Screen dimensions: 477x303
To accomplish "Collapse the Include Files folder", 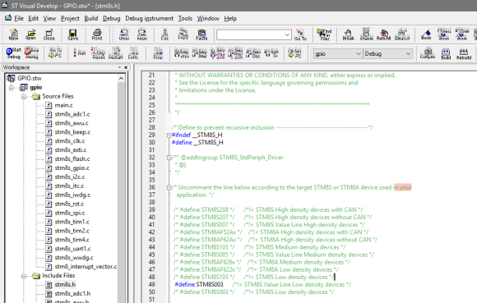I will point(24,276).
